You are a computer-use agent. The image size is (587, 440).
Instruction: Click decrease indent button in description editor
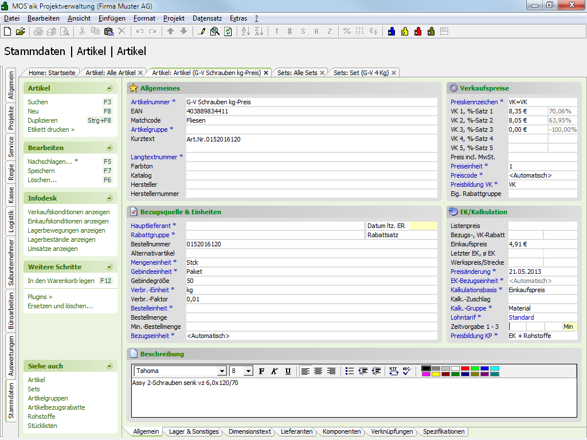point(363,371)
